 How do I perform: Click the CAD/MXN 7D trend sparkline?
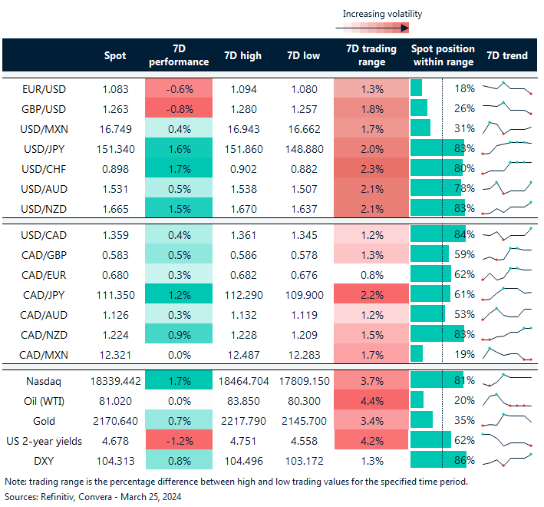click(x=506, y=353)
